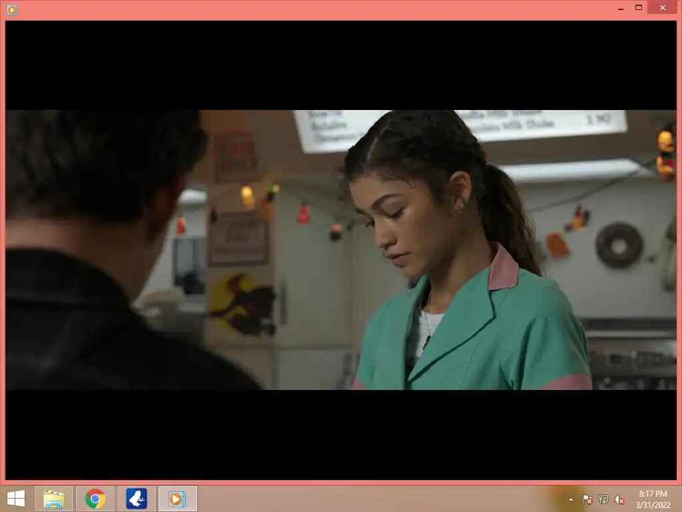Open File Explorer from the taskbar
Image resolution: width=682 pixels, height=512 pixels.
point(54,499)
